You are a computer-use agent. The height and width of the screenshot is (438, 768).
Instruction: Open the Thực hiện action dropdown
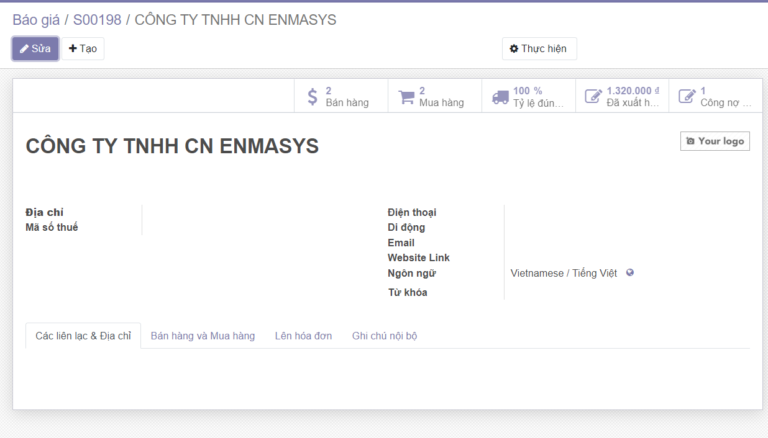coord(539,48)
